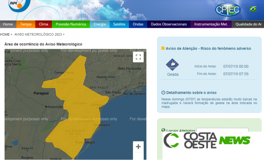This screenshot has width=264, height=160.
Task: Open the Satélite menu
Action: (119, 24)
